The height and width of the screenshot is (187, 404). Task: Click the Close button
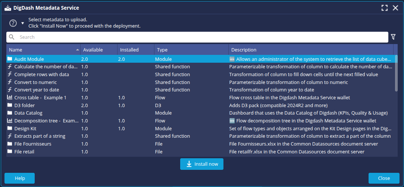[x=384, y=178]
